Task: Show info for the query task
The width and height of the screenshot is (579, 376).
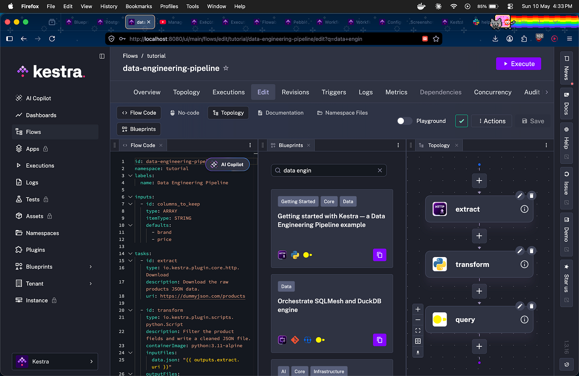Action: [524, 319]
